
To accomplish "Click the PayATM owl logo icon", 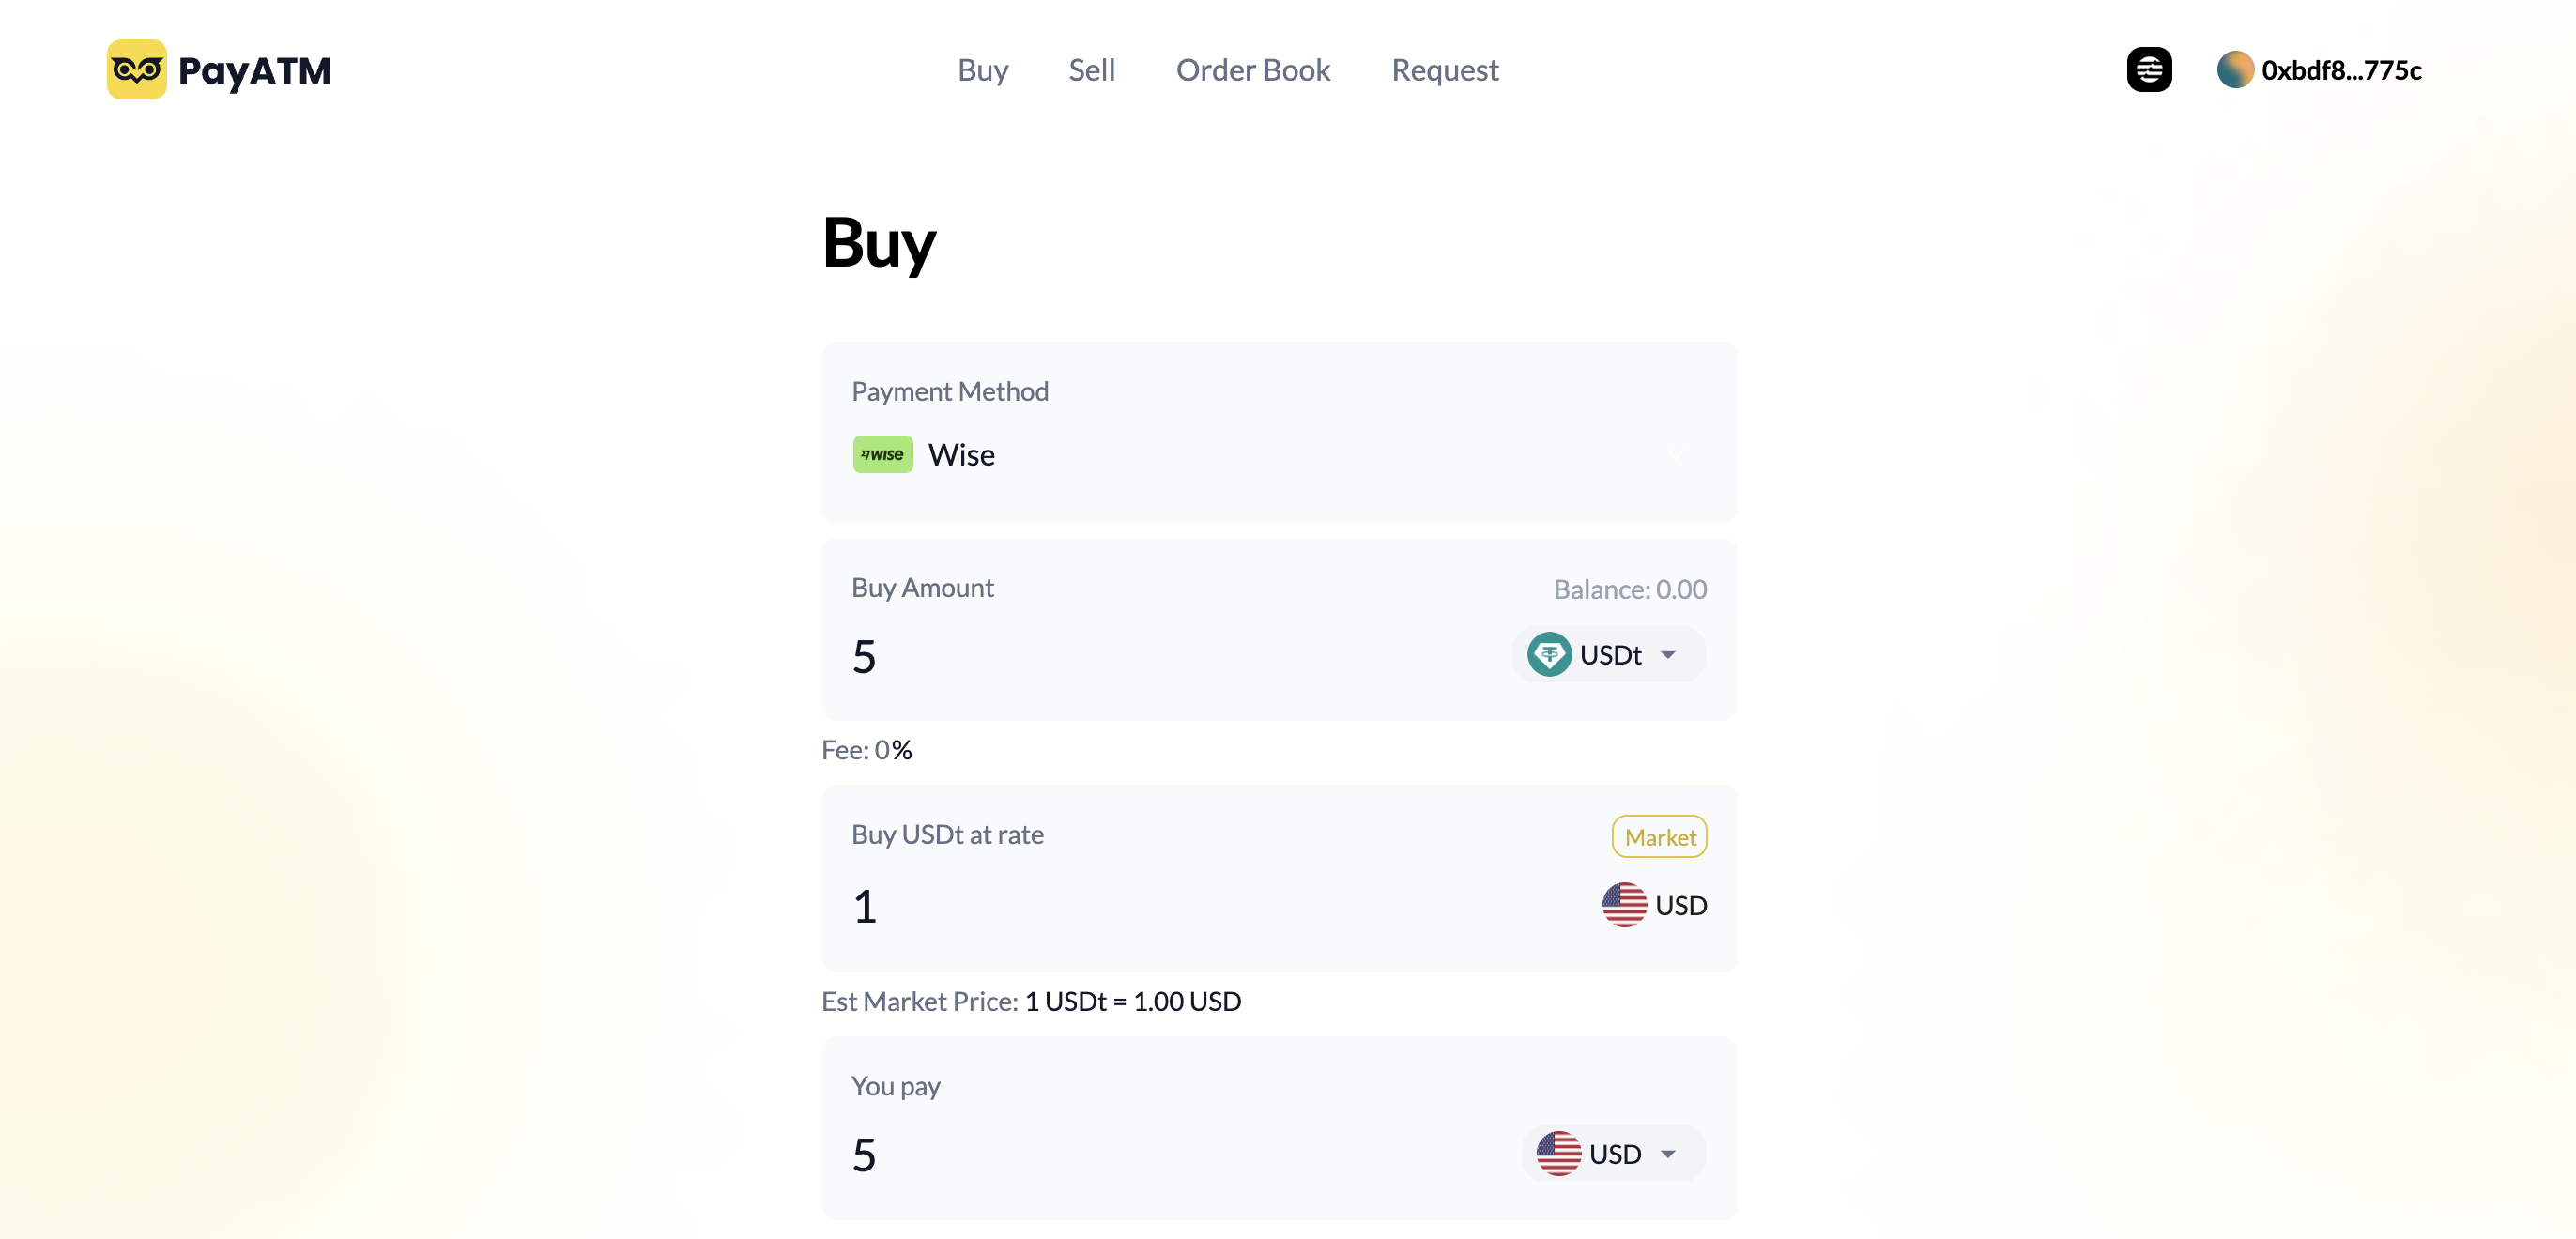I will (137, 70).
